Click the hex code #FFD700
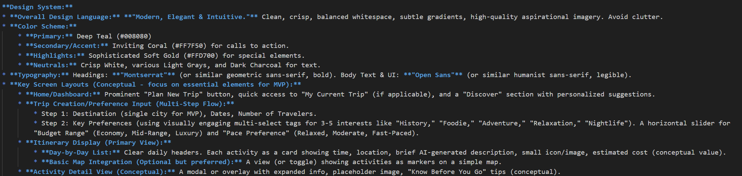The width and height of the screenshot is (742, 176). [201, 55]
